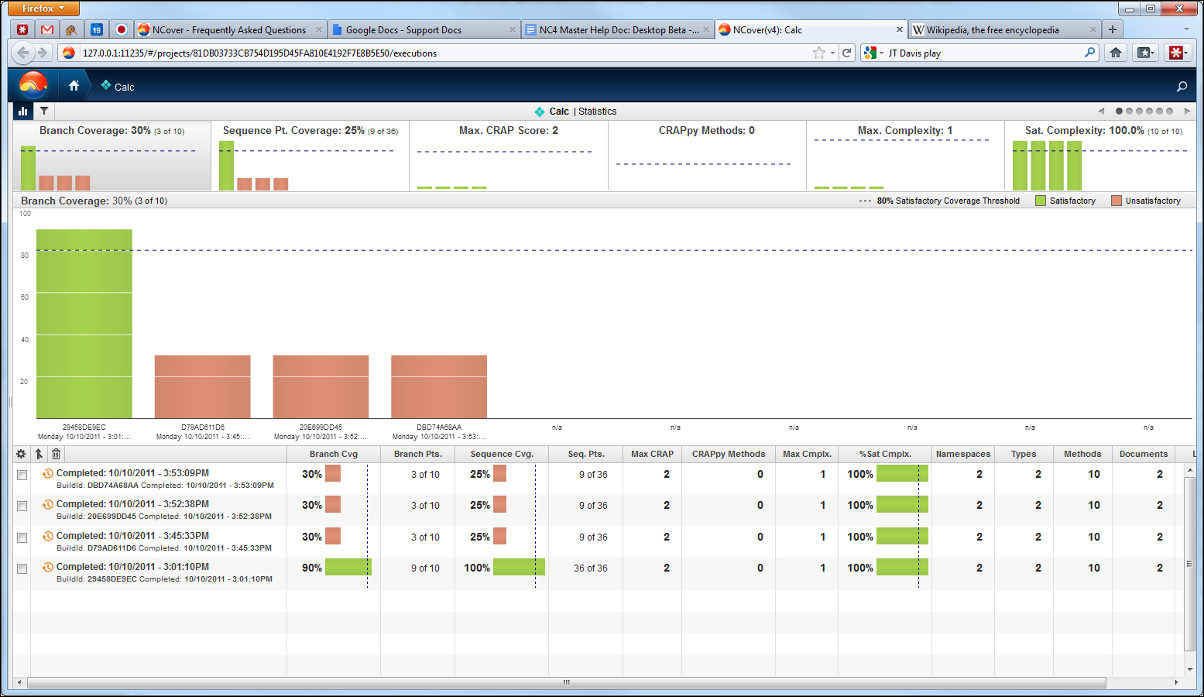Open the gear settings icon in table header

(21, 454)
